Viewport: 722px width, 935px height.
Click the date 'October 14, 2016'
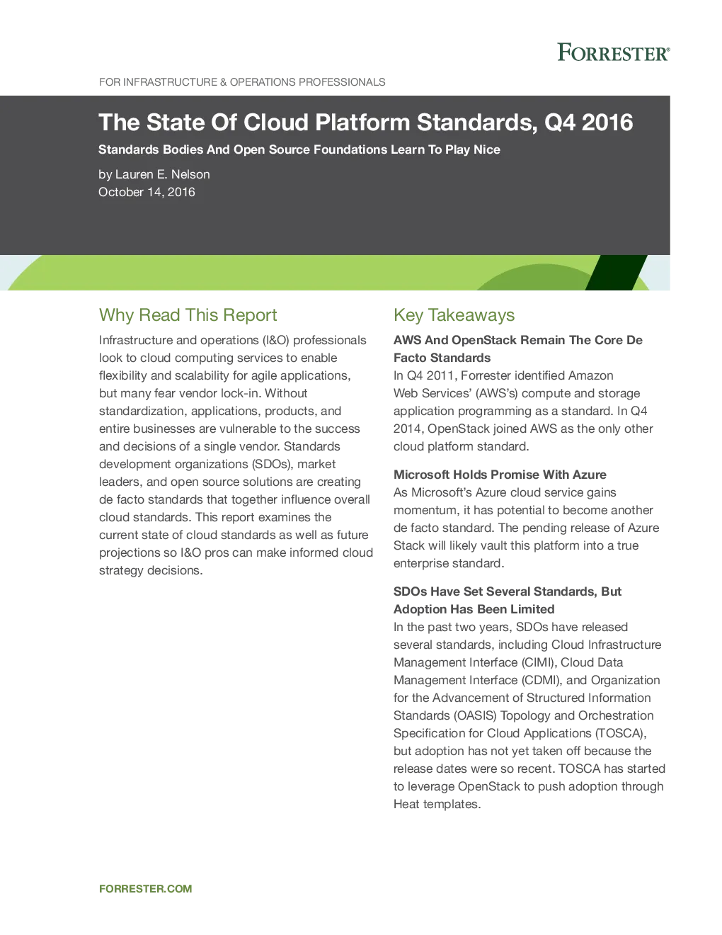pos(147,192)
